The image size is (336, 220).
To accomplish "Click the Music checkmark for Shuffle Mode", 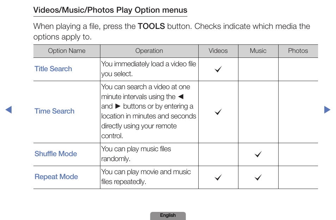I will tap(258, 154).
